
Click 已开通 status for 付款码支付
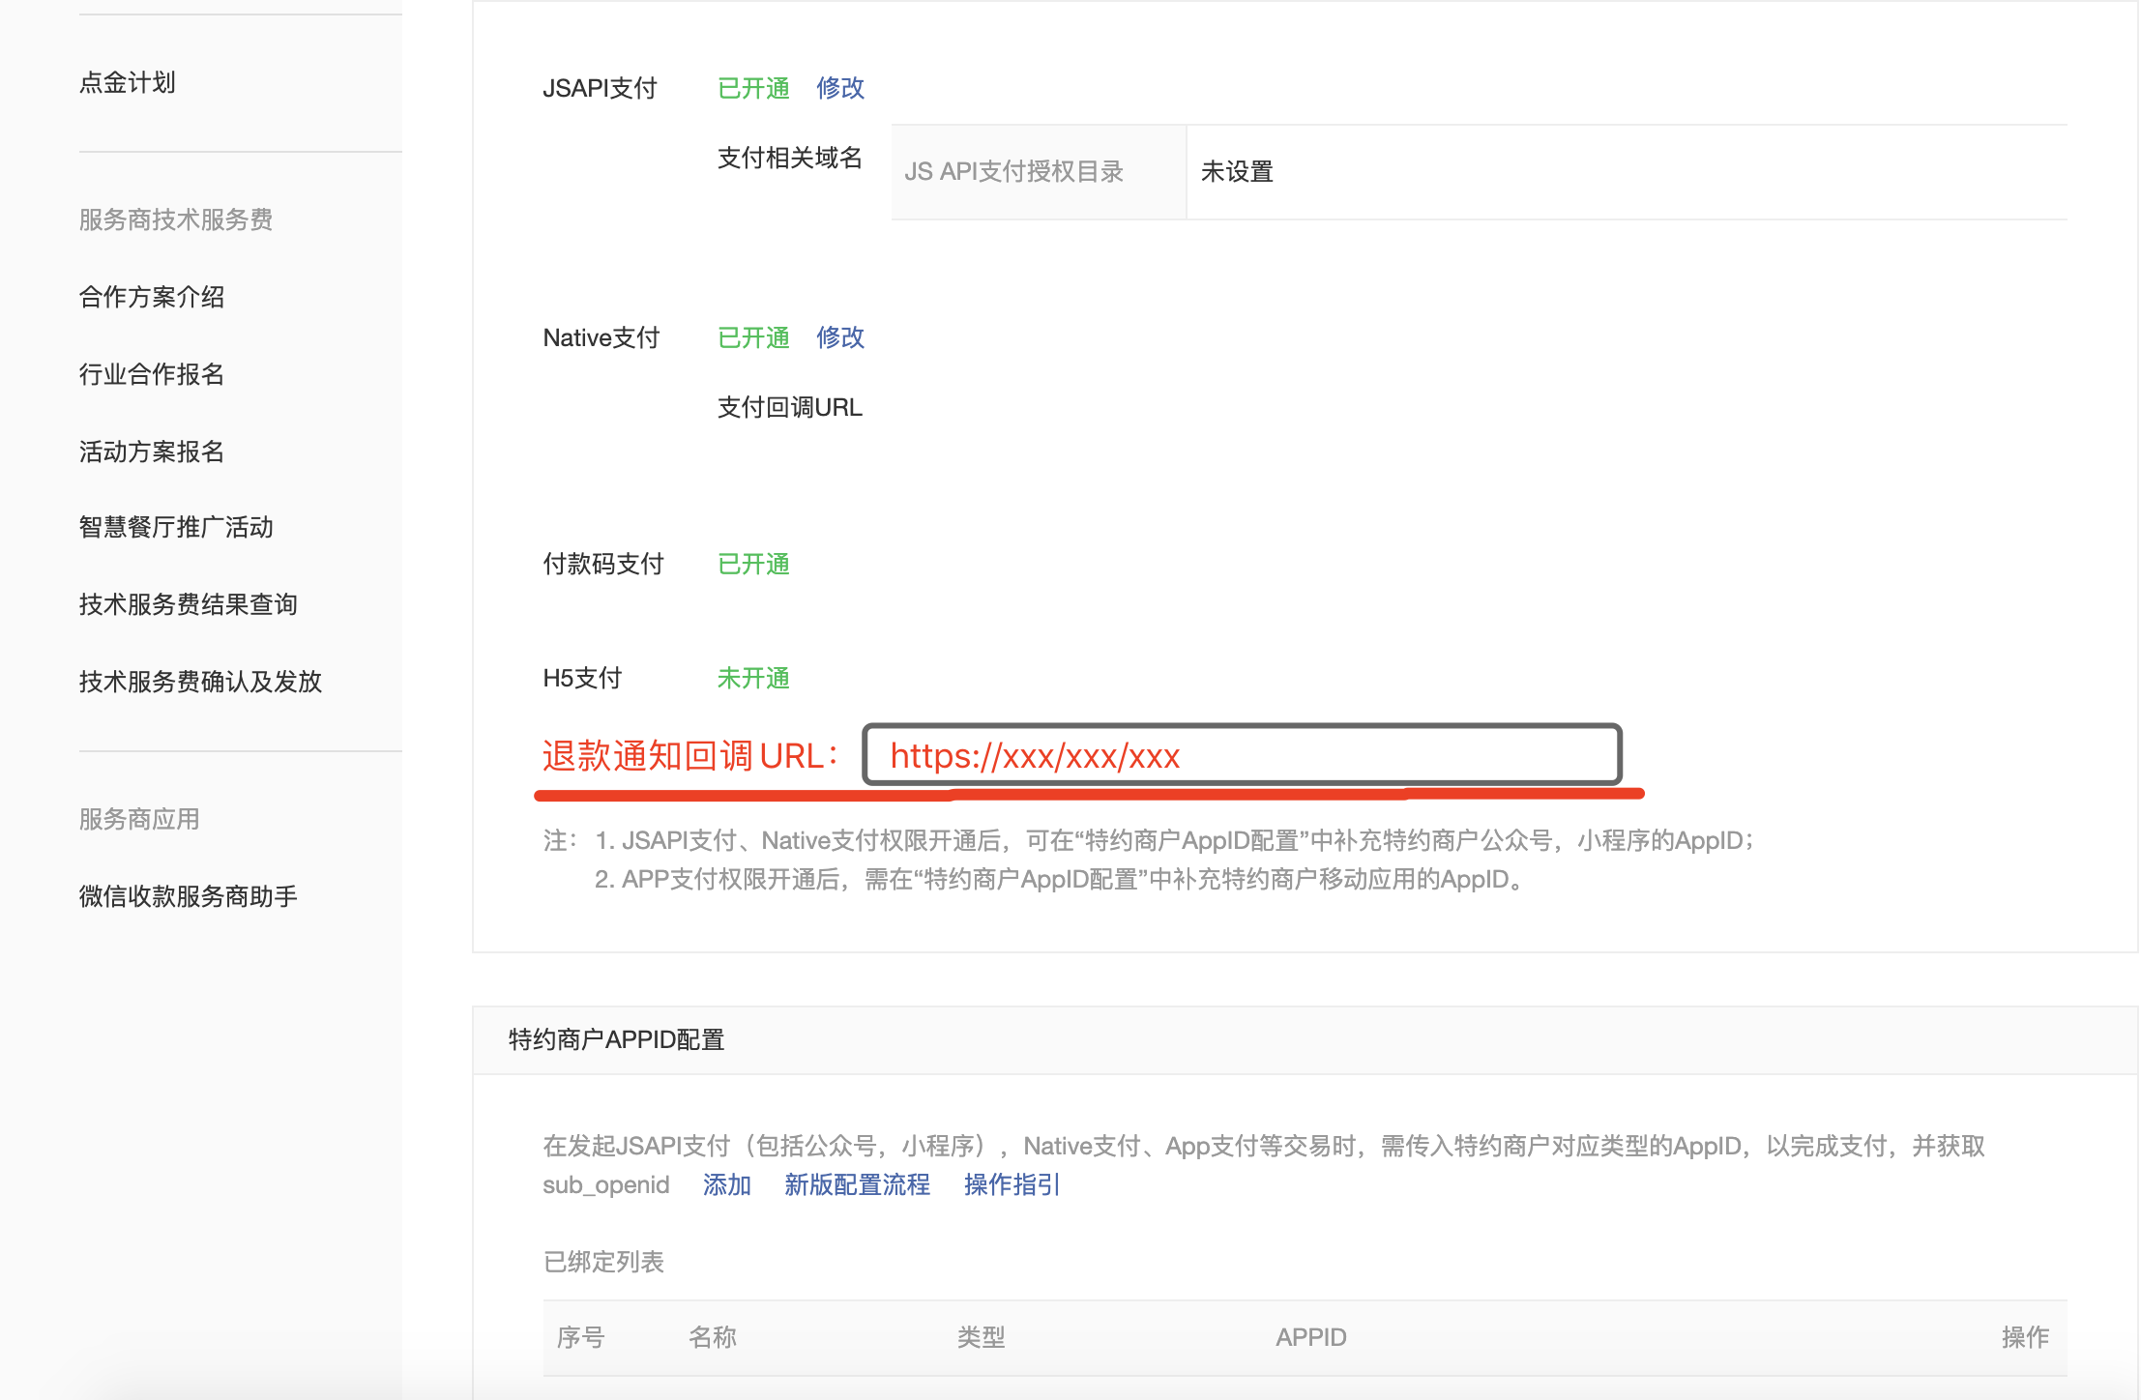pos(753,564)
